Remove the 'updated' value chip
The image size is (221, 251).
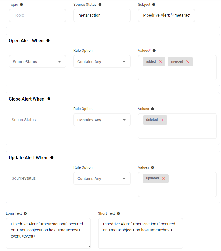pyautogui.click(x=164, y=179)
